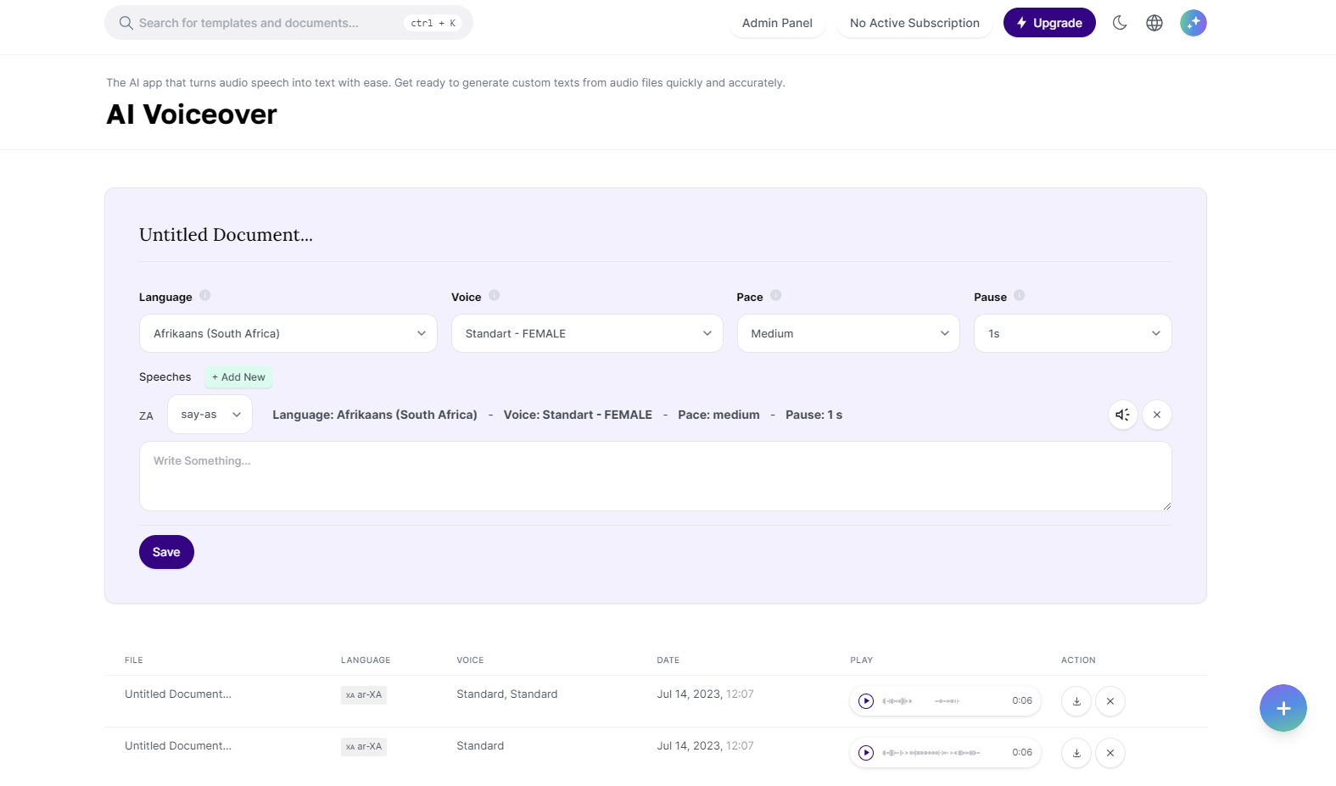Click info icon next to Language label
Screen dimensions: 1336x786
(204, 295)
